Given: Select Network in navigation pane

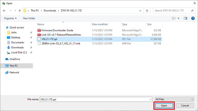Looking at the screenshot, I should coord(14,73).
